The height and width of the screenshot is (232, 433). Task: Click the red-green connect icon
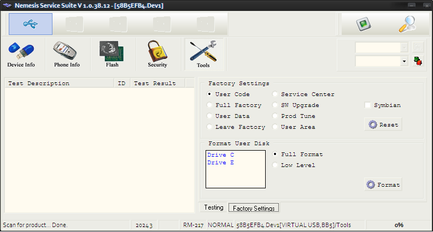(x=418, y=61)
